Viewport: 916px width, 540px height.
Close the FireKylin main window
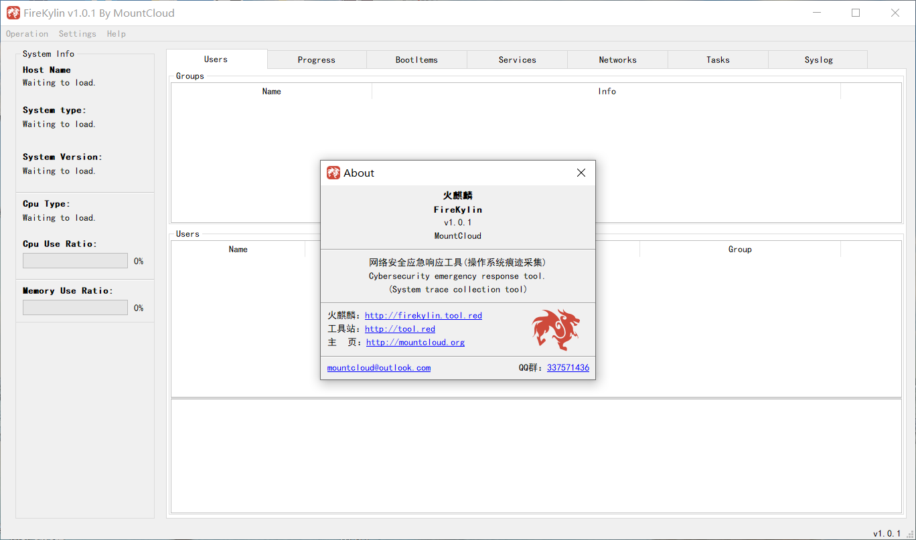tap(895, 13)
